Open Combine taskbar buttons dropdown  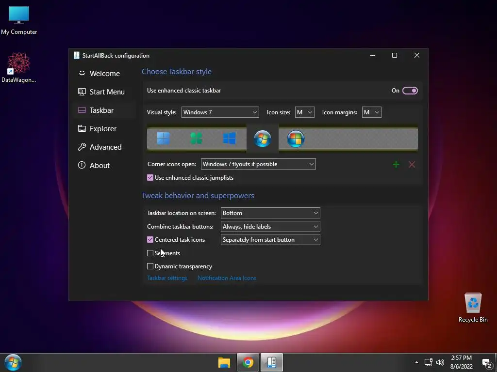(x=270, y=227)
